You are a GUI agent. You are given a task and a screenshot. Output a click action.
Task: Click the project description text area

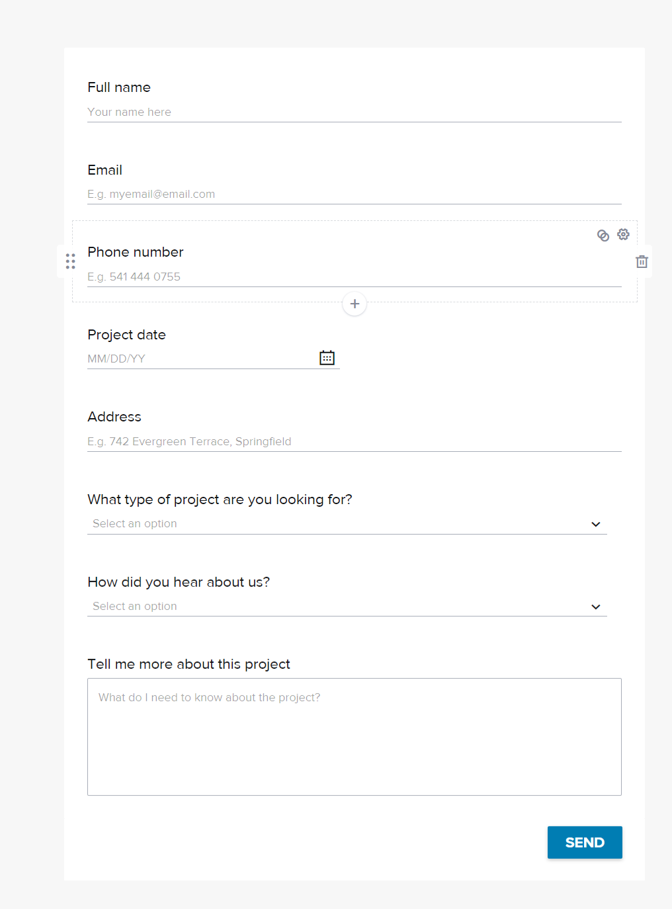[x=354, y=736]
